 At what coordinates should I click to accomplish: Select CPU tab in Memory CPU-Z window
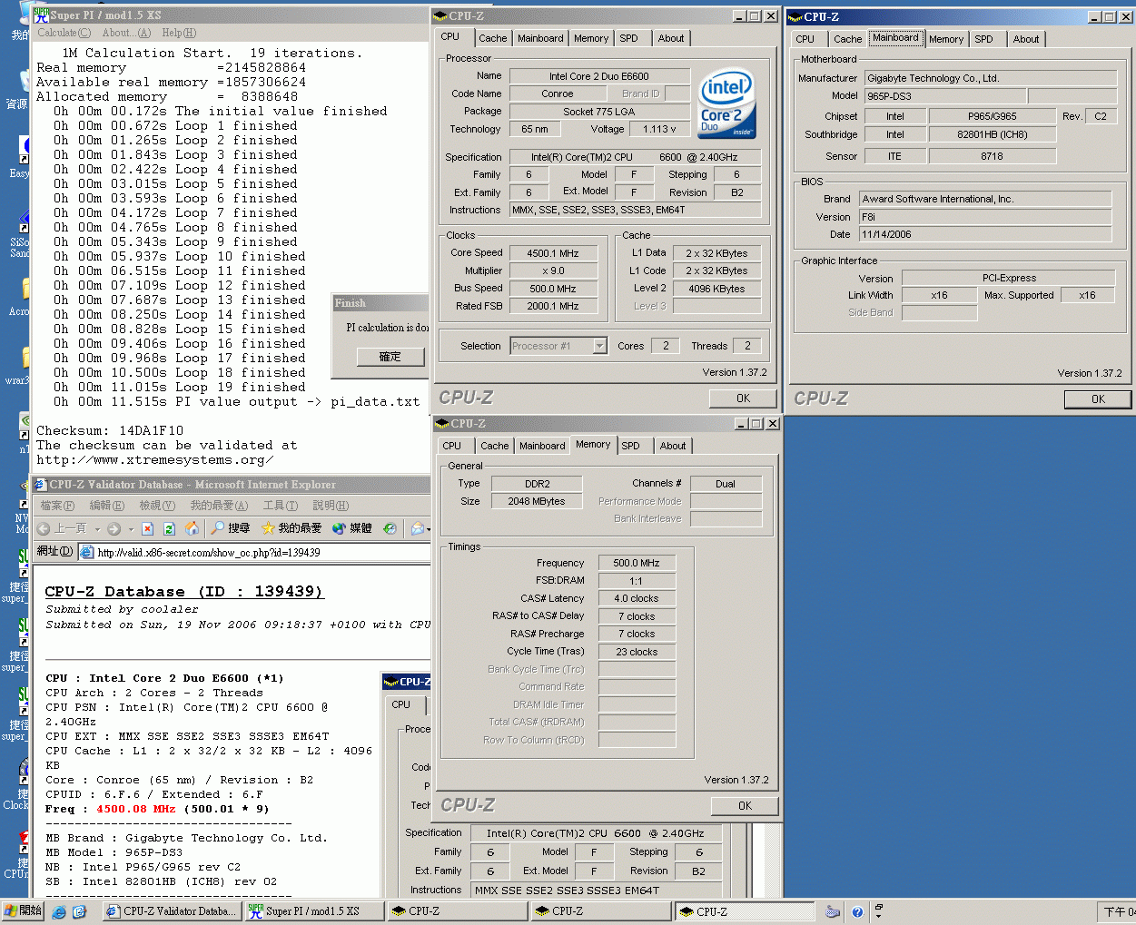tap(452, 446)
